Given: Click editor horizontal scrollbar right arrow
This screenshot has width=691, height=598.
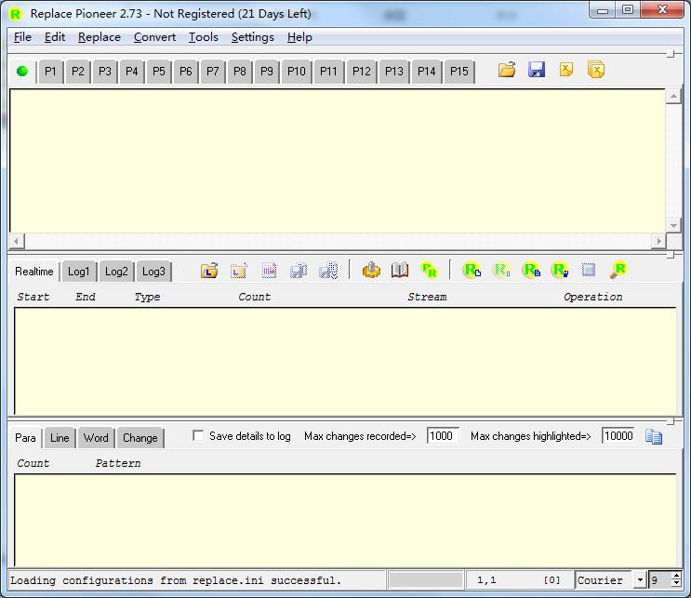Looking at the screenshot, I should 658,241.
